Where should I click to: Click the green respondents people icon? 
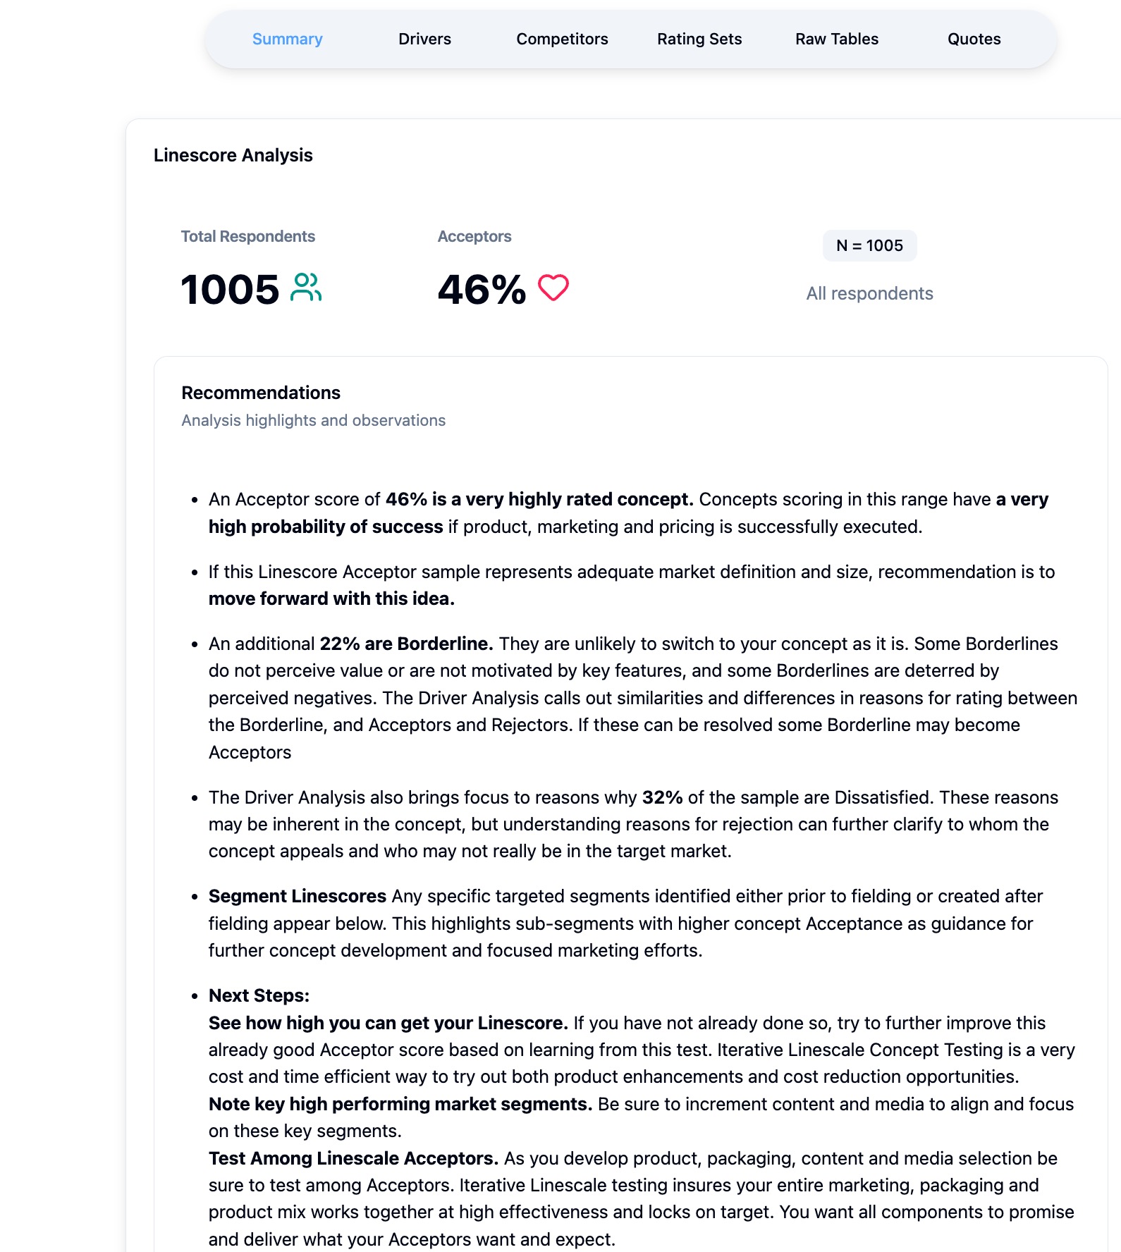pos(307,286)
